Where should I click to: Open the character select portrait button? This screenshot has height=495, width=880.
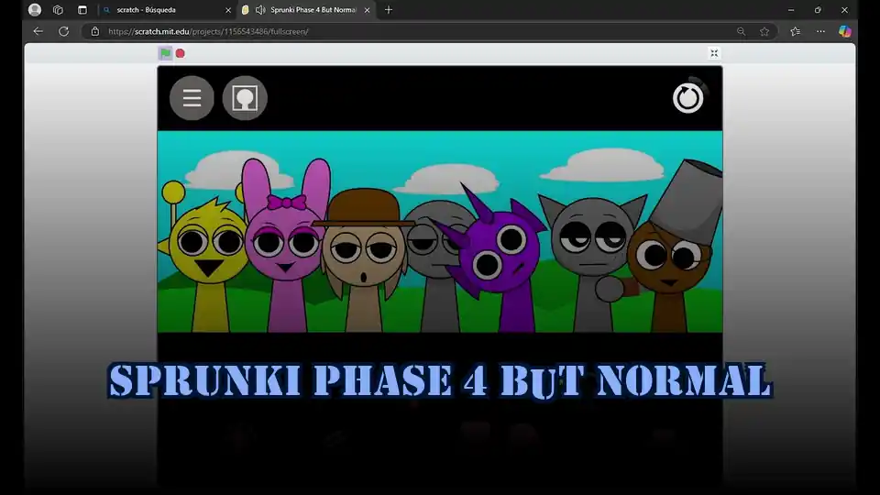click(x=245, y=98)
